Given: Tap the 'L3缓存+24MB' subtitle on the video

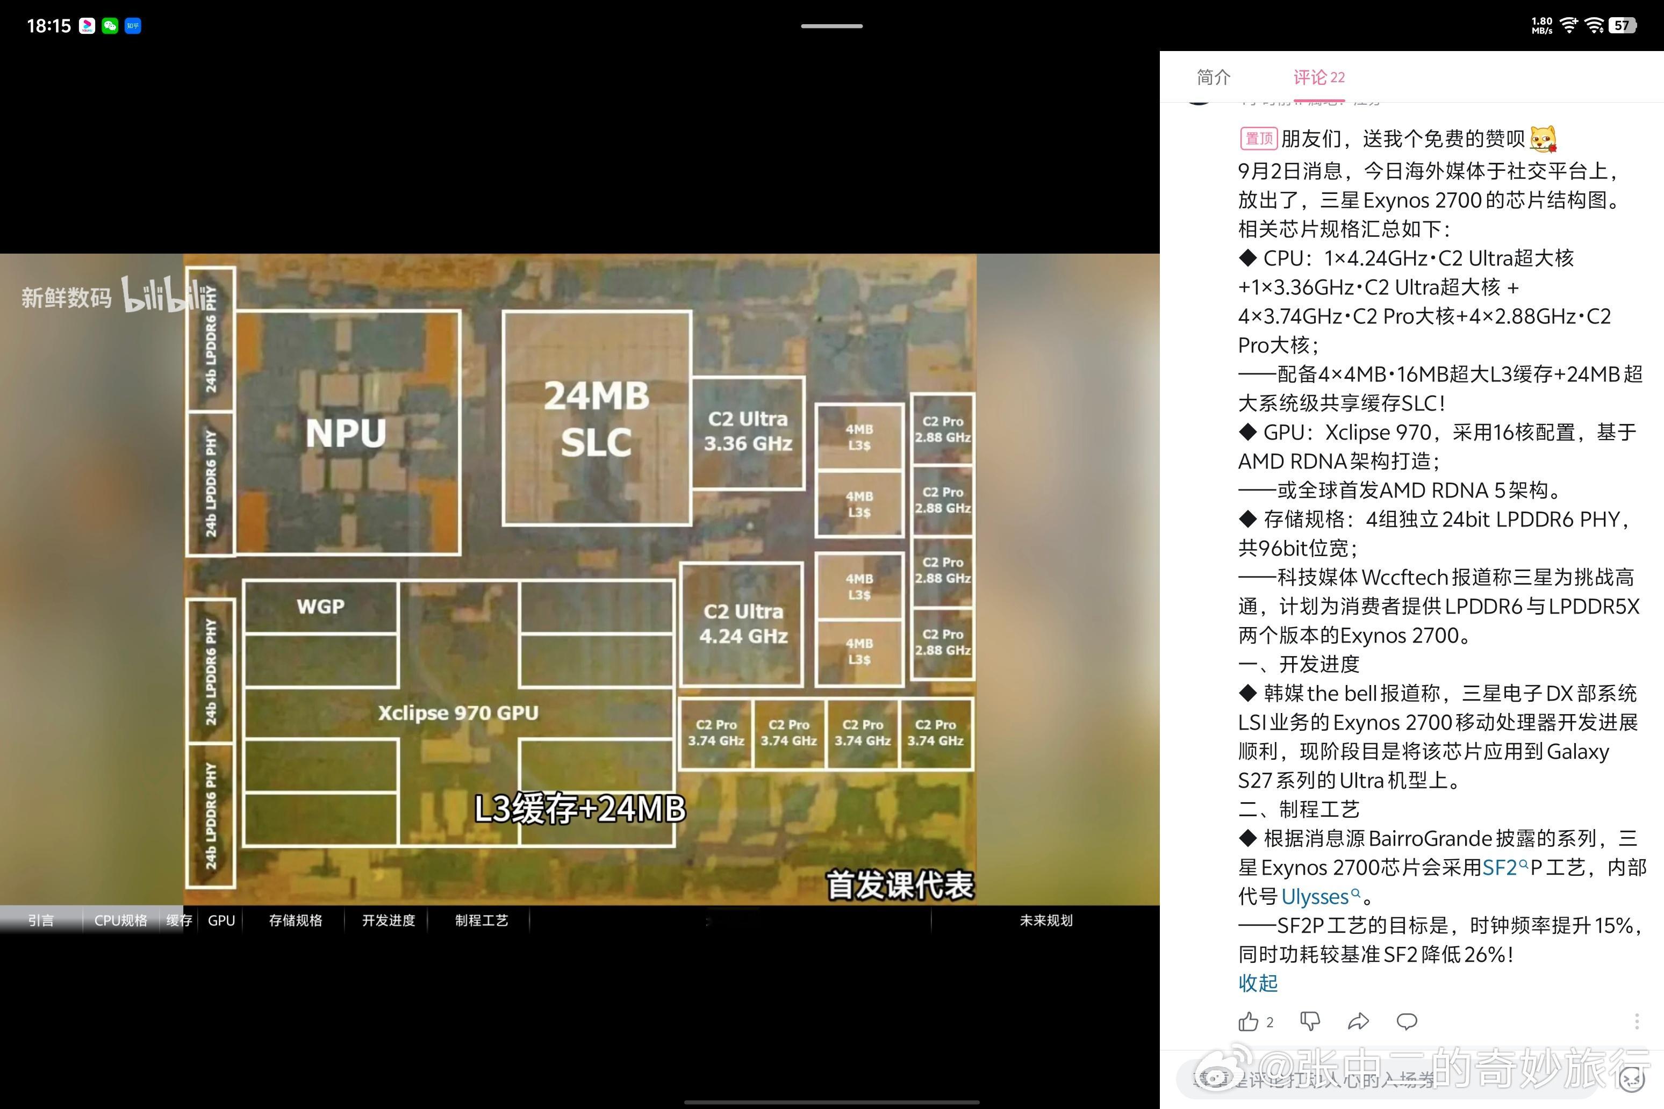Looking at the screenshot, I should coord(579,809).
